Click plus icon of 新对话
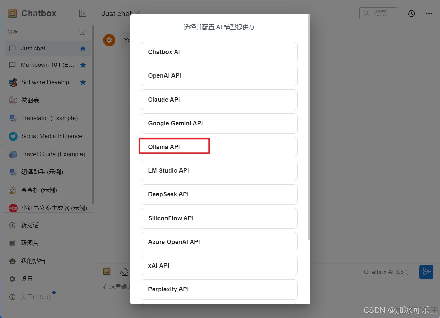 13,225
